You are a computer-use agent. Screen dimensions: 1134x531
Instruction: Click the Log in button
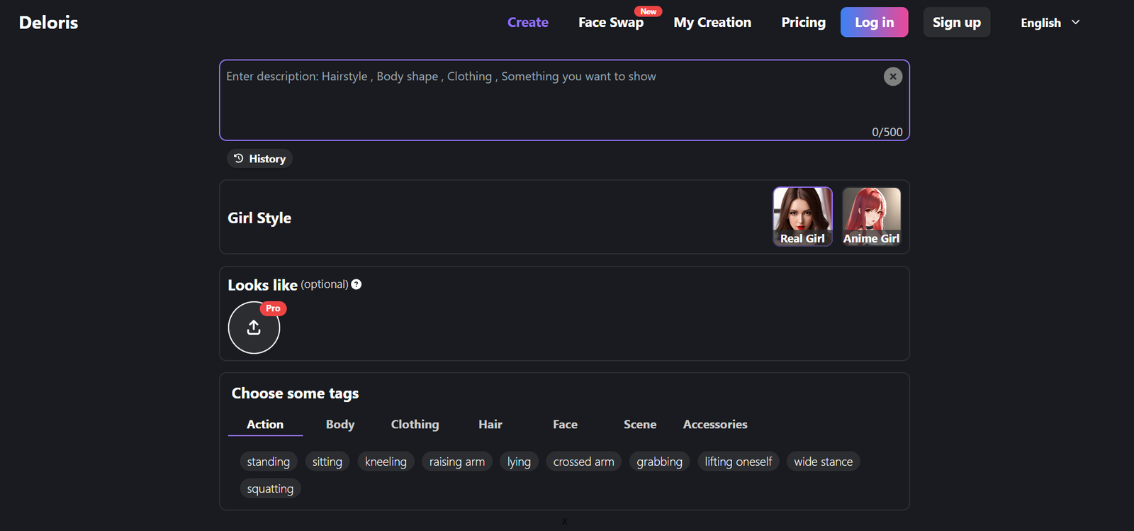(874, 22)
